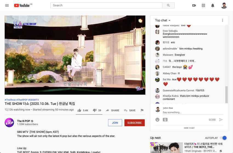
Task: Click the 12,126 watching now text
Action: coord(17,110)
